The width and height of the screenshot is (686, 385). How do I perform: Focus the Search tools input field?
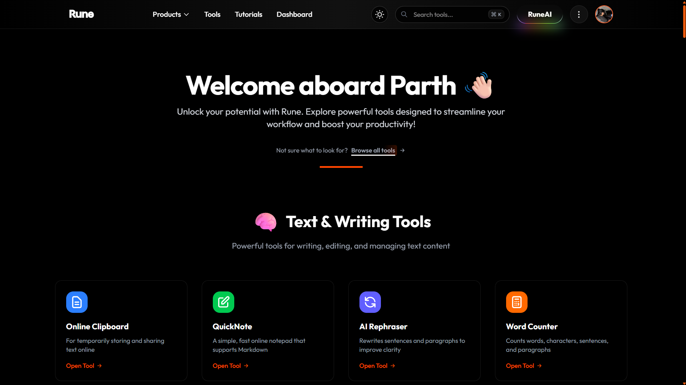coord(447,15)
